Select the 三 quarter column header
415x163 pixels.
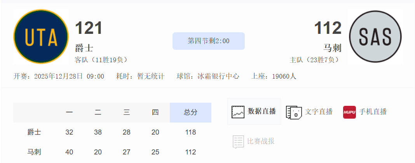click(x=127, y=112)
